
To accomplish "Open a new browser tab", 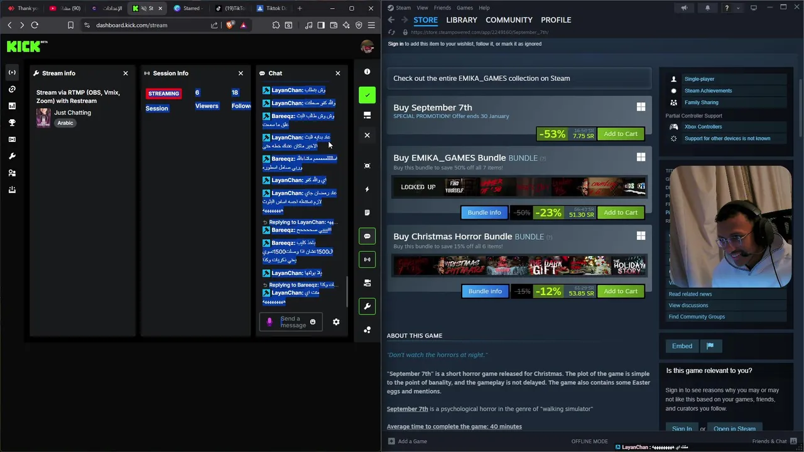I will (300, 8).
